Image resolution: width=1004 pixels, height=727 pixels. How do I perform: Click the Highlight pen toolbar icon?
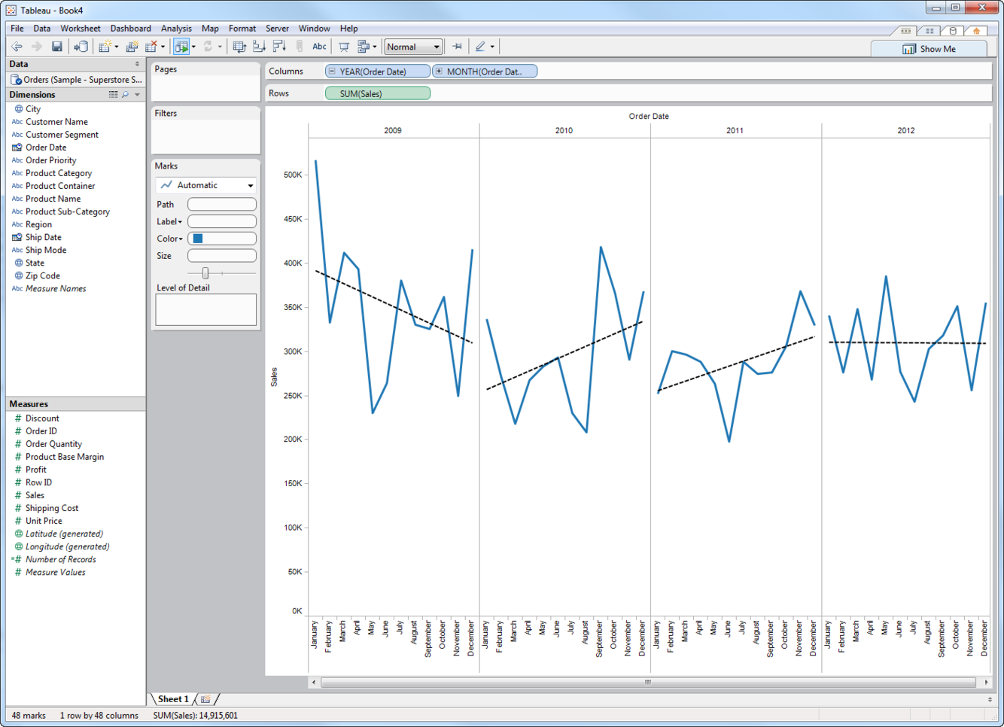pos(480,47)
